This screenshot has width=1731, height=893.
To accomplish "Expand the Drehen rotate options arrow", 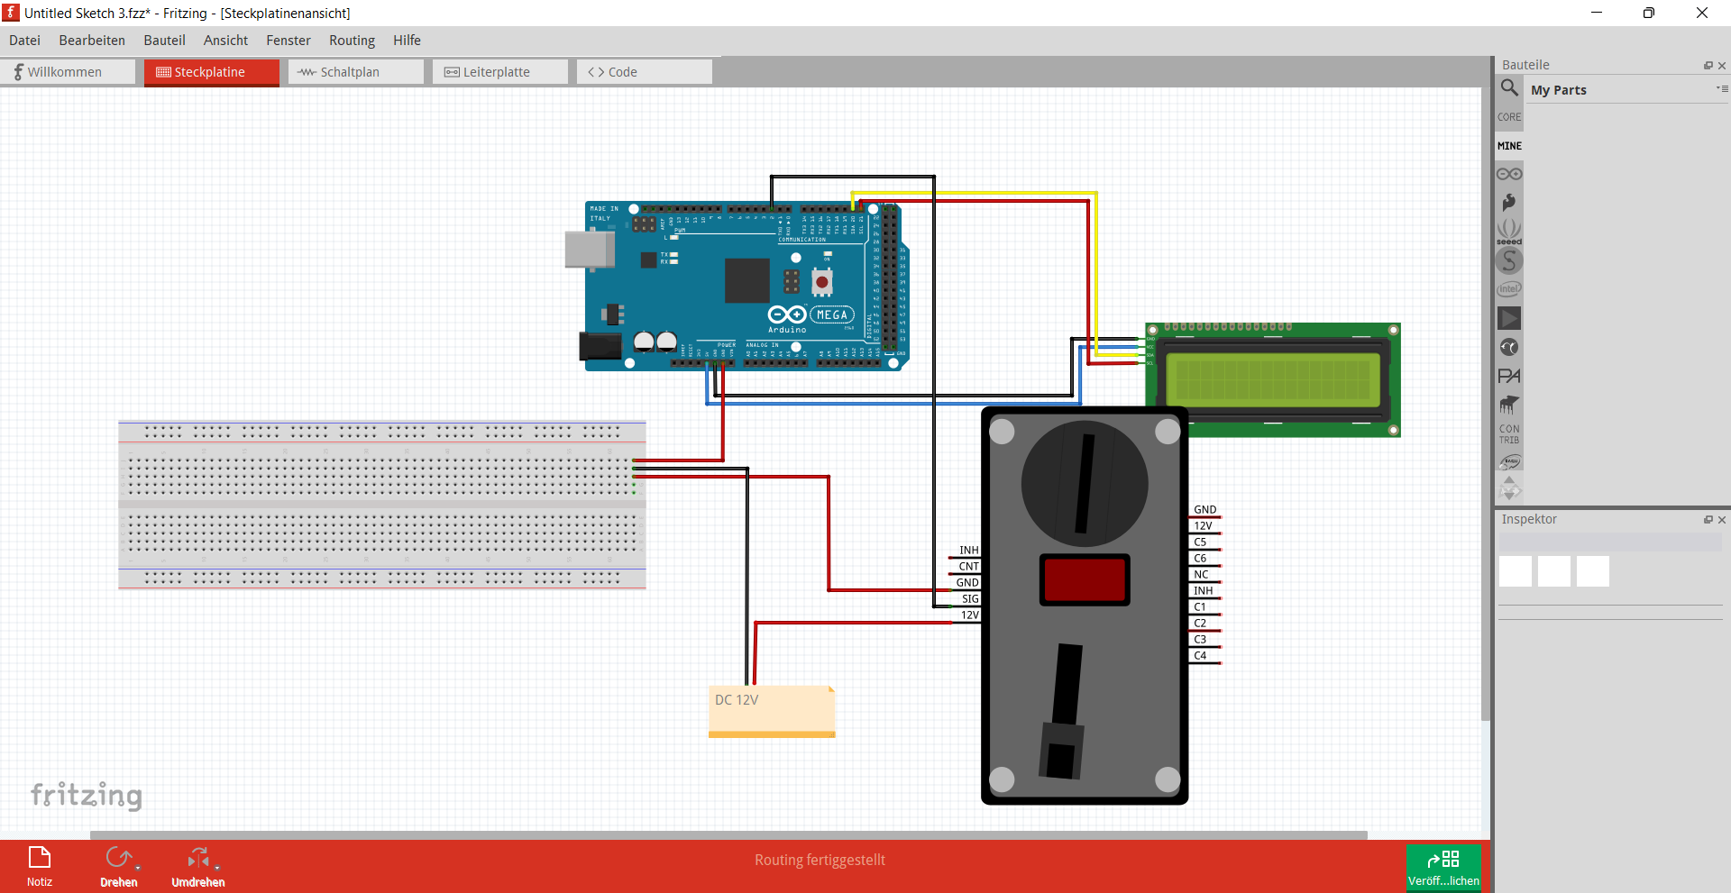I will pos(138,869).
